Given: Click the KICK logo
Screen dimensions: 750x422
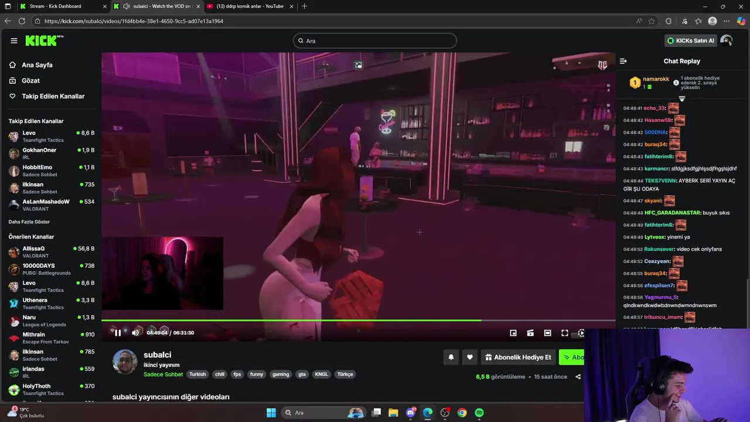Looking at the screenshot, I should click(44, 40).
